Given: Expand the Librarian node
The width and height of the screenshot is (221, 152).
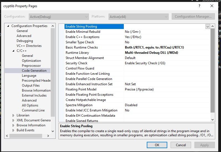Looking at the screenshot, I should tap(13, 115).
